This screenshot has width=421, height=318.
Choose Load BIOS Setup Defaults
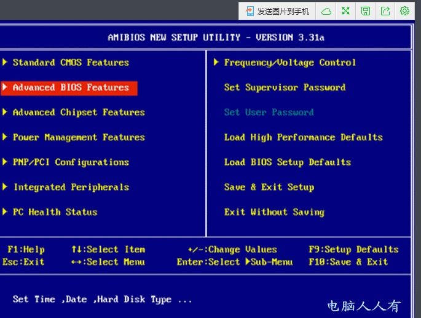coord(288,162)
